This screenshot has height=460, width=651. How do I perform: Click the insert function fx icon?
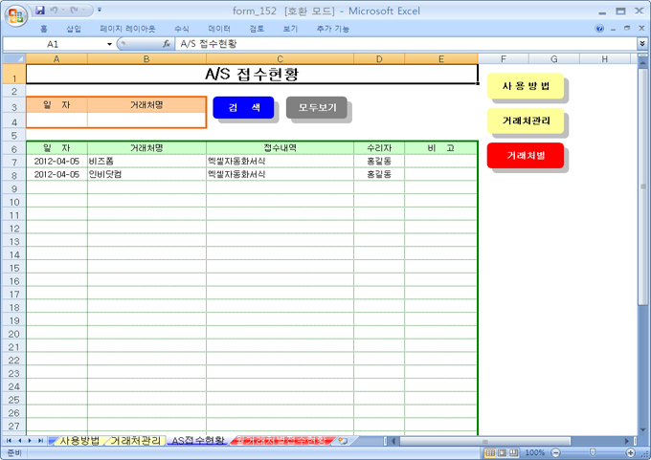(x=167, y=44)
